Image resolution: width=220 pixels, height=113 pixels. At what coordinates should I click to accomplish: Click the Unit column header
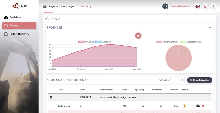tap(124, 90)
